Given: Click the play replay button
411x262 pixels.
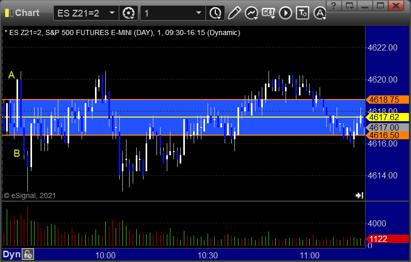Looking at the screenshot, I should 285,13.
